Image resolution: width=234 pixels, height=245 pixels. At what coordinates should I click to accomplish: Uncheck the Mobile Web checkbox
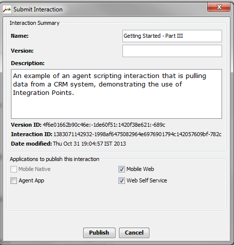[121, 169]
